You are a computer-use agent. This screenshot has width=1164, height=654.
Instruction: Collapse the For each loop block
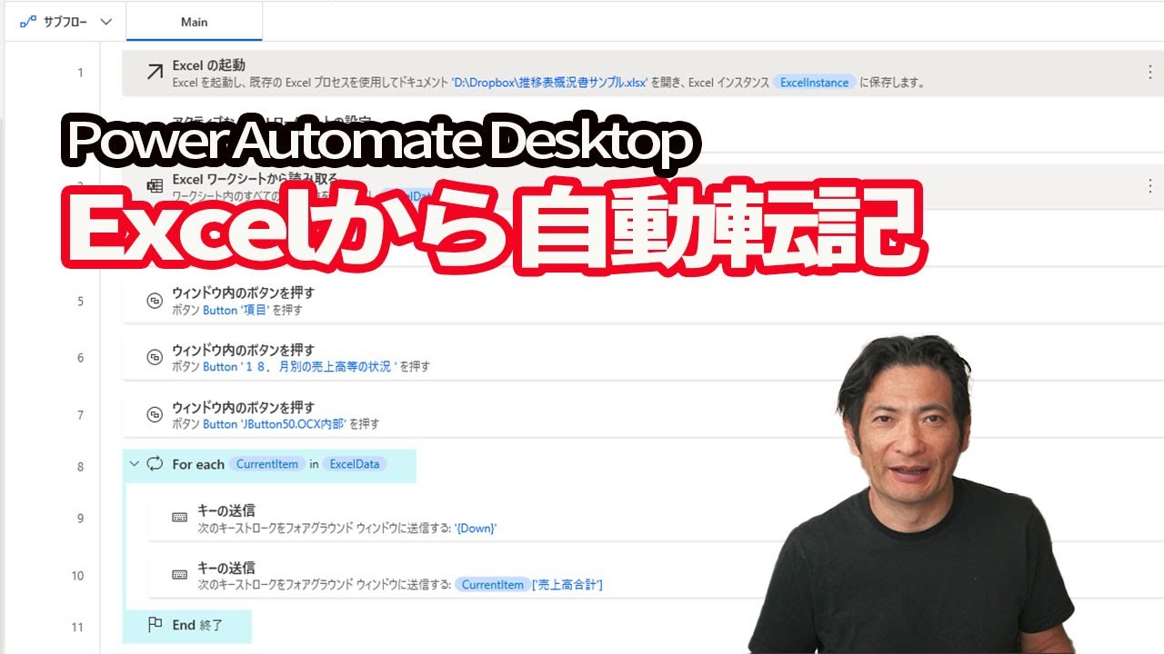pyautogui.click(x=135, y=464)
